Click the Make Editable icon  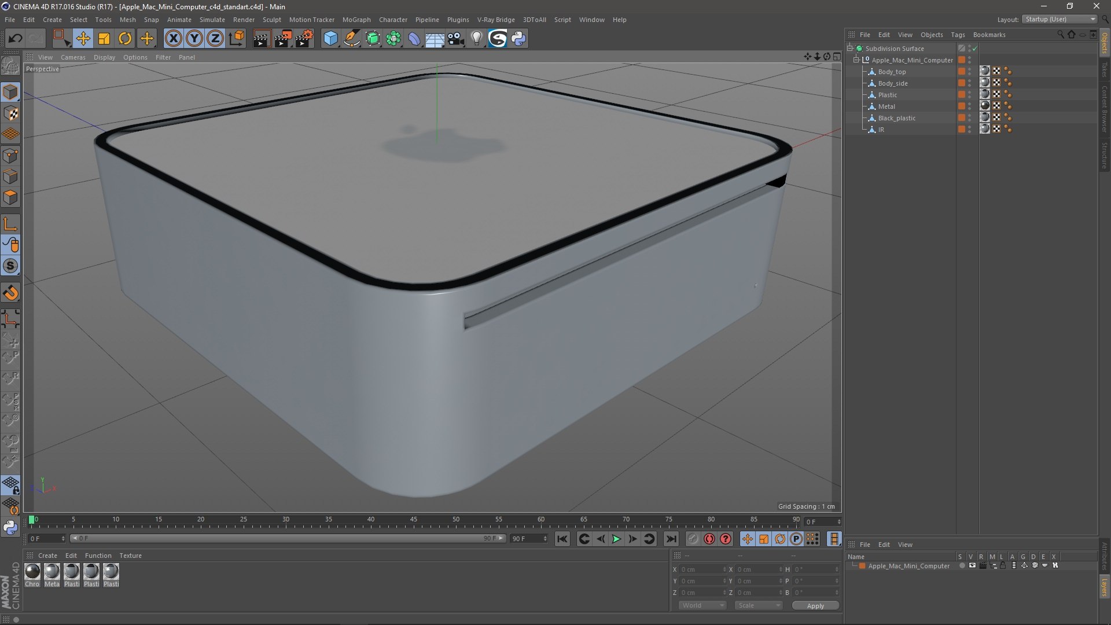click(10, 66)
